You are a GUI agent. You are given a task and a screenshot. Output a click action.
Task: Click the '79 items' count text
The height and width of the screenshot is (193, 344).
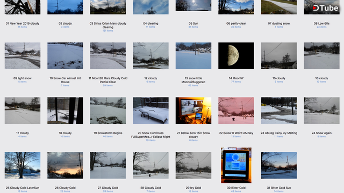point(150,140)
